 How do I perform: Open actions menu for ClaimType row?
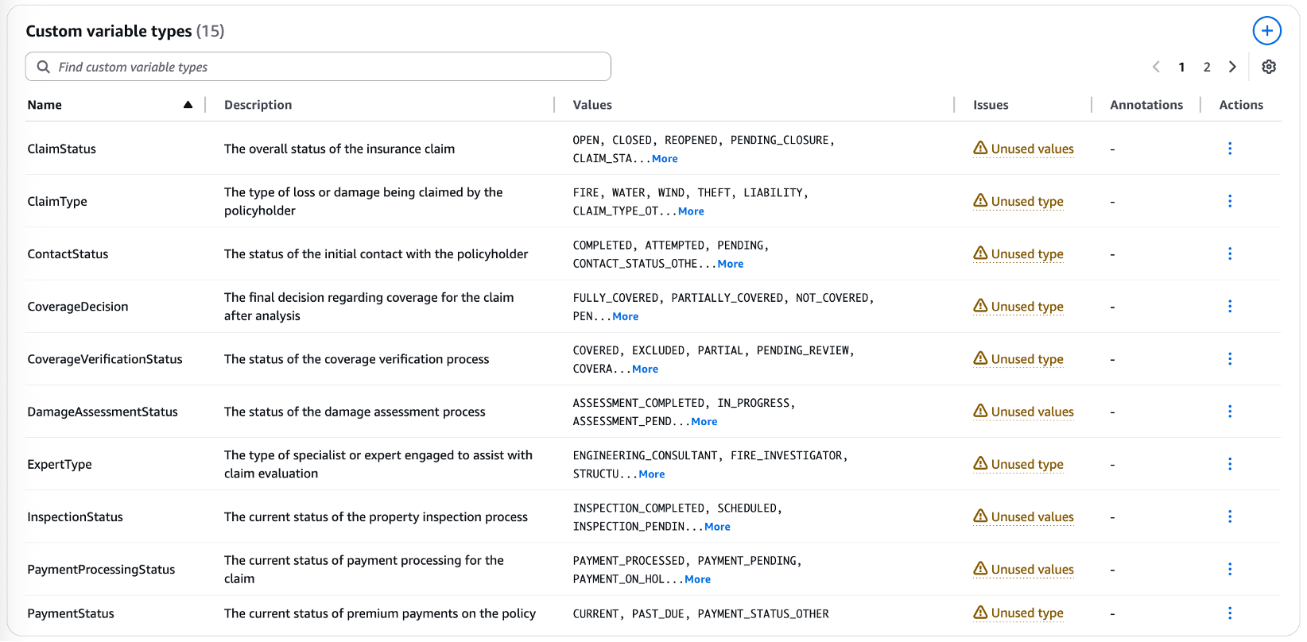(x=1230, y=201)
